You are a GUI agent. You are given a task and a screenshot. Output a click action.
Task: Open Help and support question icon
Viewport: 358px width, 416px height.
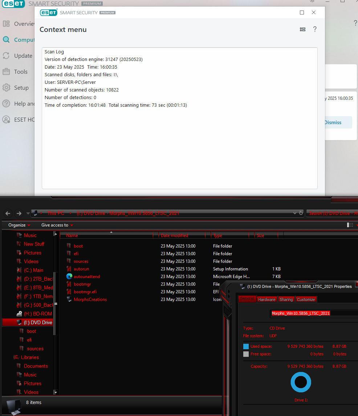(x=6, y=103)
